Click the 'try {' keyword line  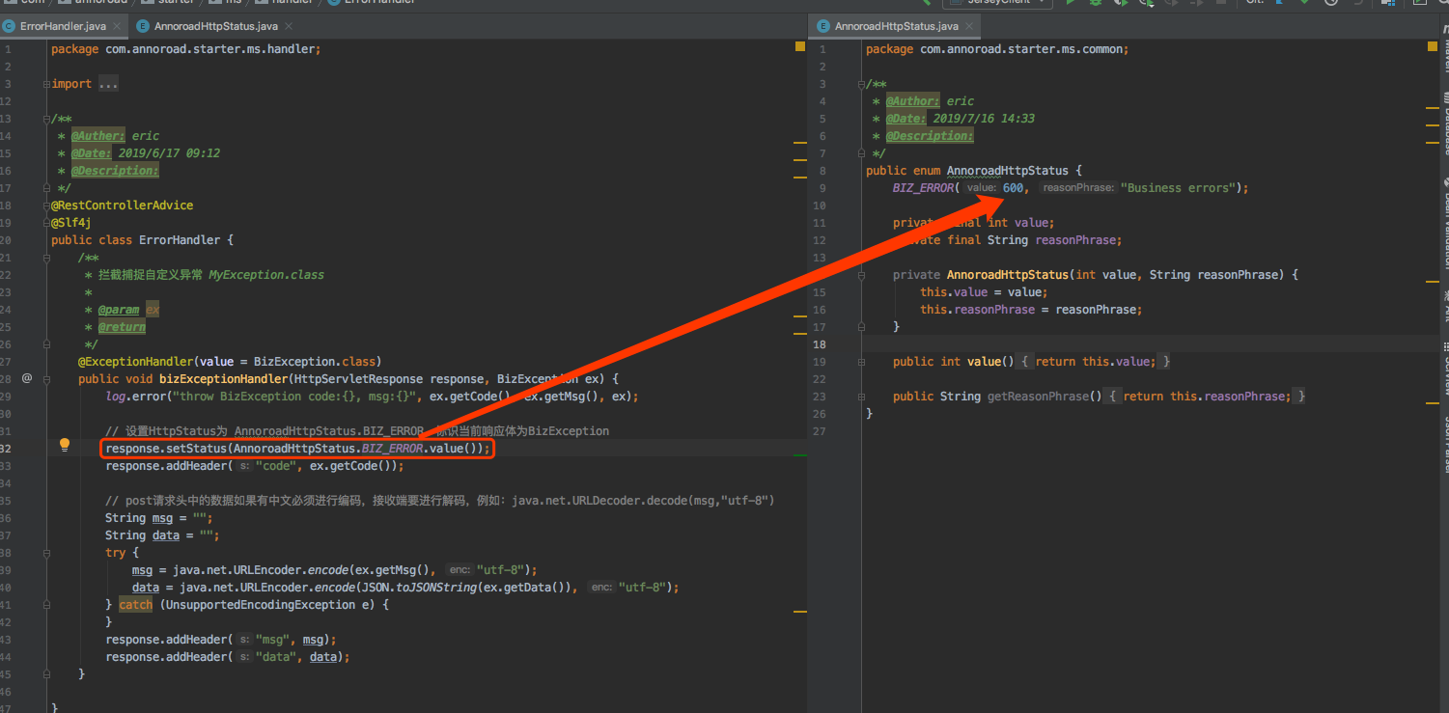pyautogui.click(x=123, y=553)
